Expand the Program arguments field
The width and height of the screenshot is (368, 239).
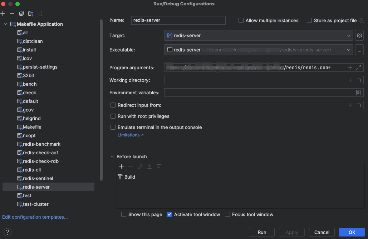click(358, 68)
